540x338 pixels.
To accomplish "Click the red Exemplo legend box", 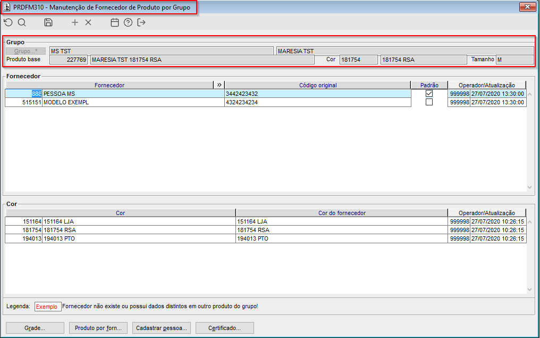I will point(48,307).
